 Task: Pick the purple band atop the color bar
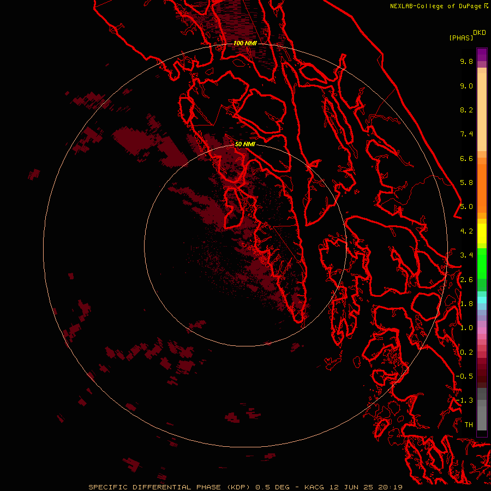pyautogui.click(x=482, y=55)
